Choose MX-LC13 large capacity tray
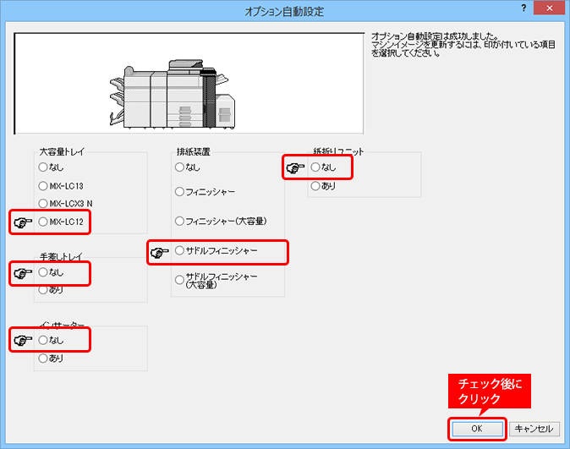Image resolution: width=570 pixels, height=449 pixels. pos(43,186)
